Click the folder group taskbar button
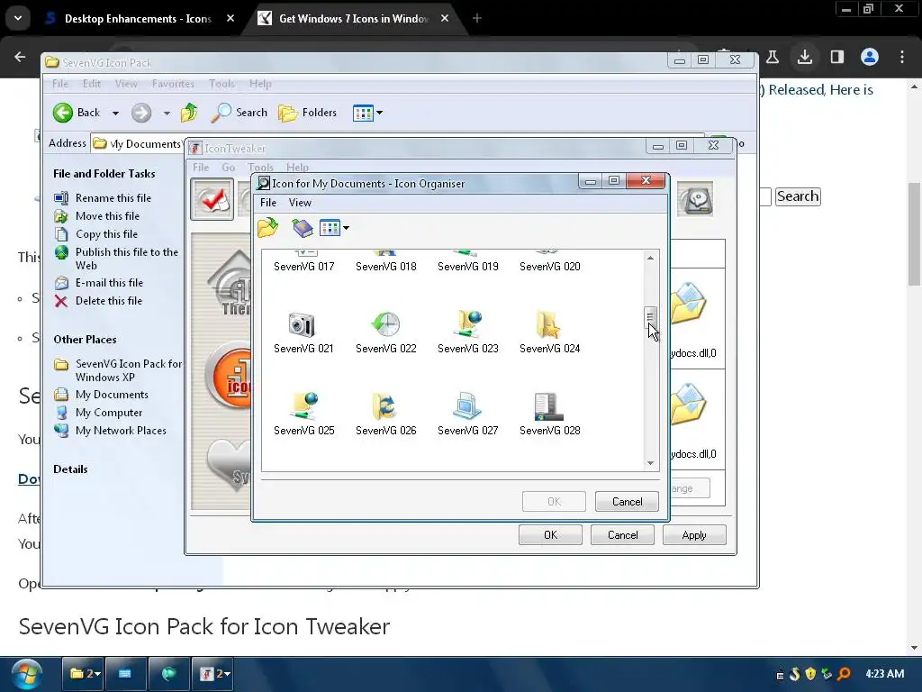 pyautogui.click(x=84, y=674)
